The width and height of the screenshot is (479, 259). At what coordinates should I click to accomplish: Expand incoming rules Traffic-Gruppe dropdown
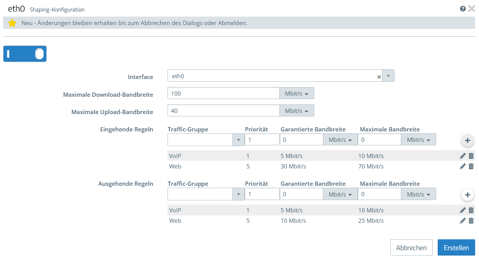pos(238,140)
